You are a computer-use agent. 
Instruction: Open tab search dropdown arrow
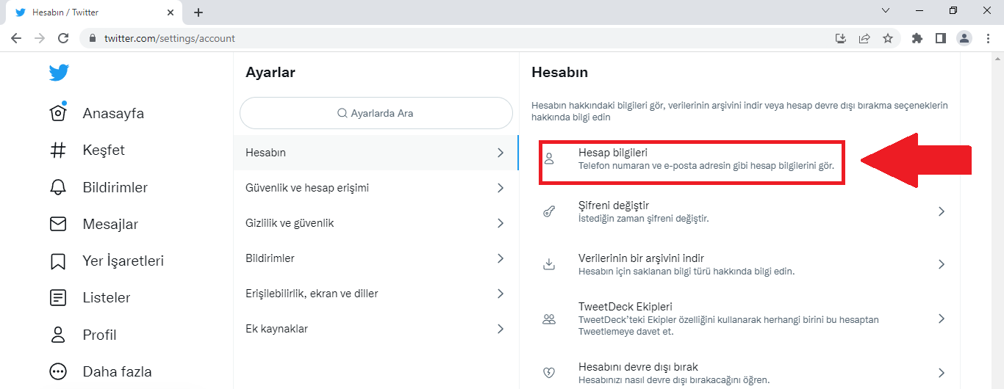point(886,11)
